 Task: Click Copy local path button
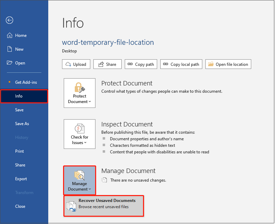[x=181, y=64]
